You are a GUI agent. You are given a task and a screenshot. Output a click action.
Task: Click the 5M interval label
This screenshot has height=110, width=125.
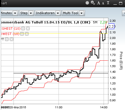point(95,22)
